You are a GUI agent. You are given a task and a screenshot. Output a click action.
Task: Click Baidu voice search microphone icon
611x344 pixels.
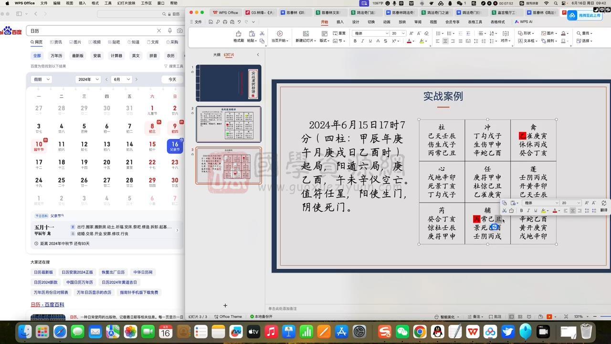(x=169, y=31)
